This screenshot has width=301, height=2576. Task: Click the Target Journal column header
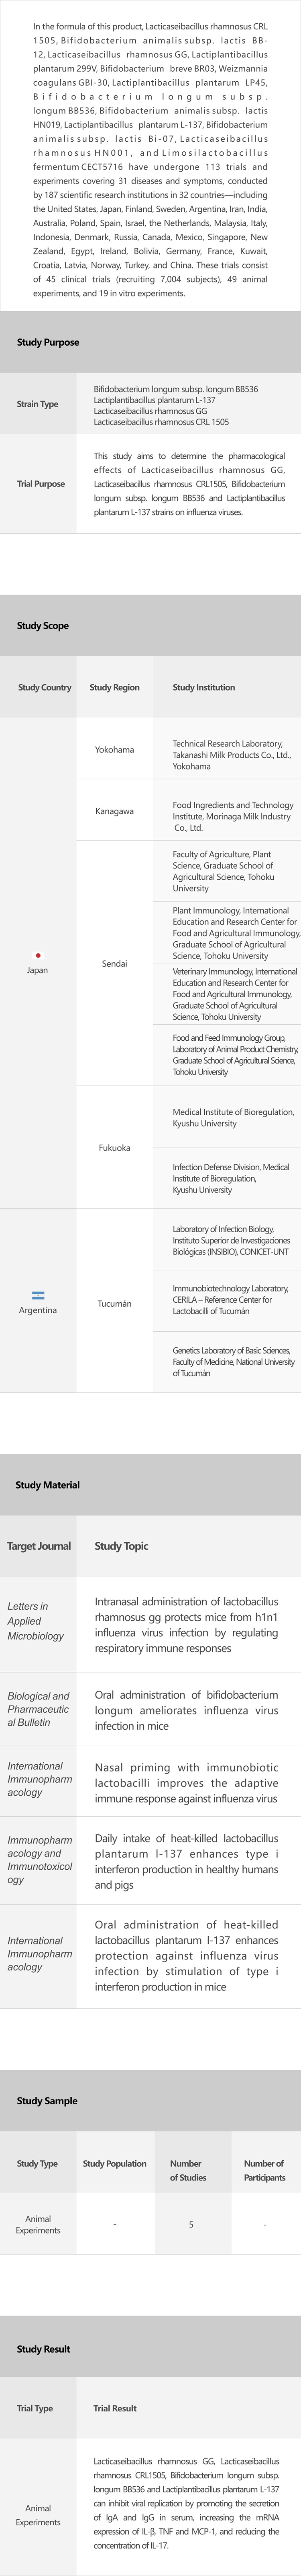click(x=39, y=1546)
